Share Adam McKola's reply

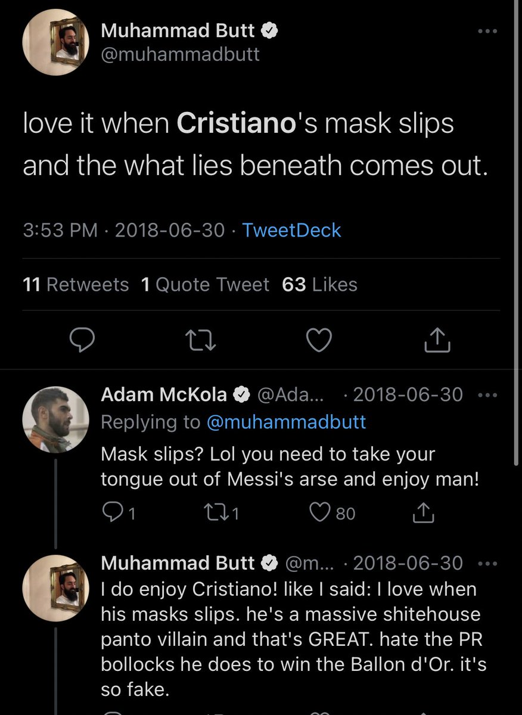pos(422,512)
